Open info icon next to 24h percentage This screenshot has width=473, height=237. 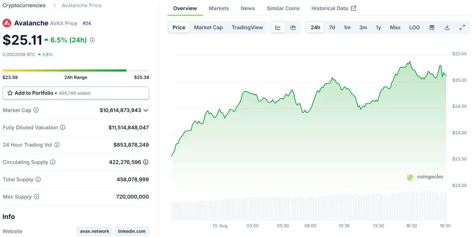(x=92, y=40)
